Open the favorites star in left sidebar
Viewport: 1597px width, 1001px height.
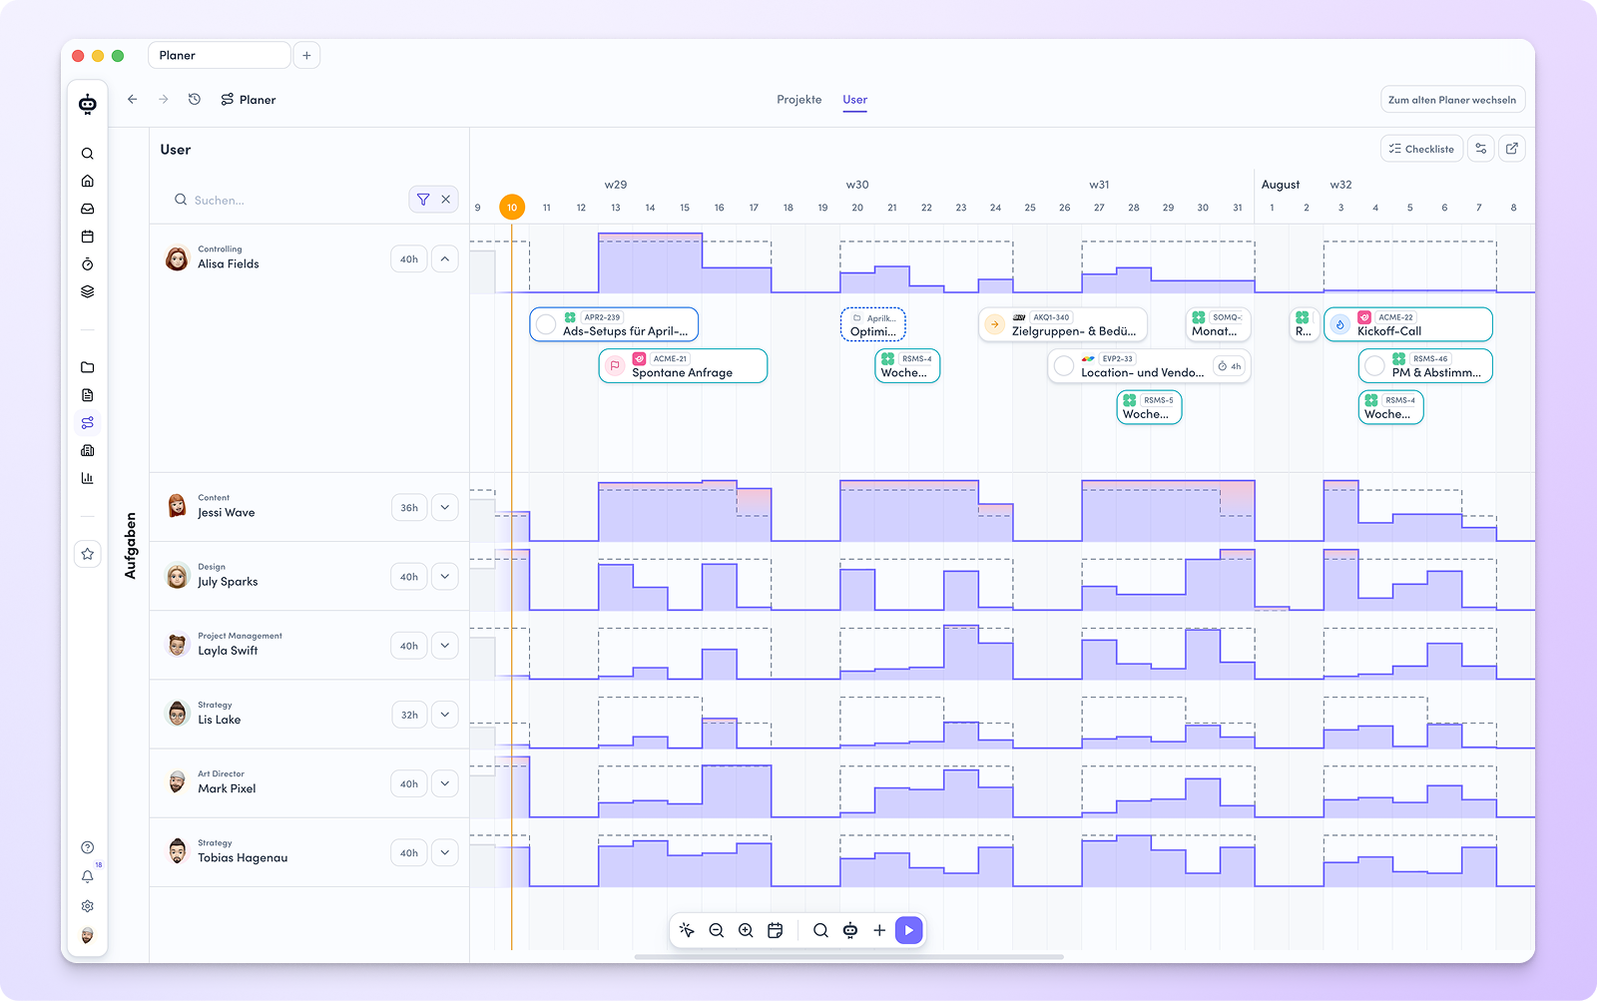88,554
